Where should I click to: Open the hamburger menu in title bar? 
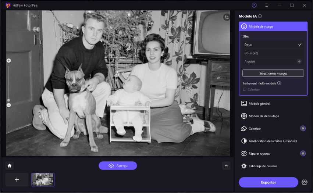(267, 5)
